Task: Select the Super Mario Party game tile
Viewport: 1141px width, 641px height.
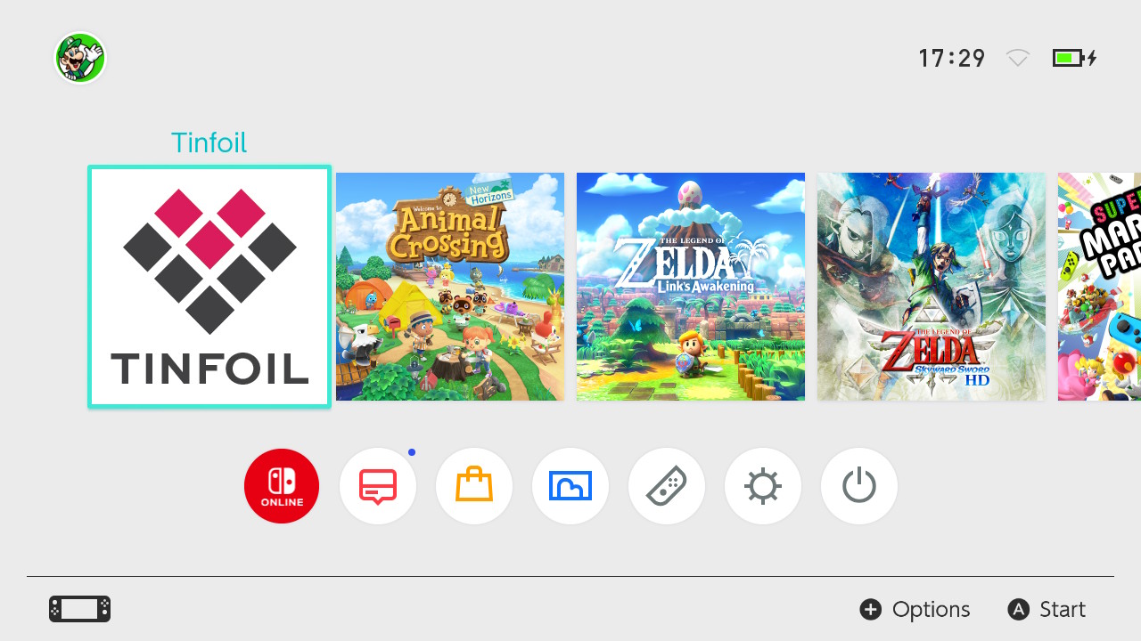Action: pyautogui.click(x=1099, y=287)
